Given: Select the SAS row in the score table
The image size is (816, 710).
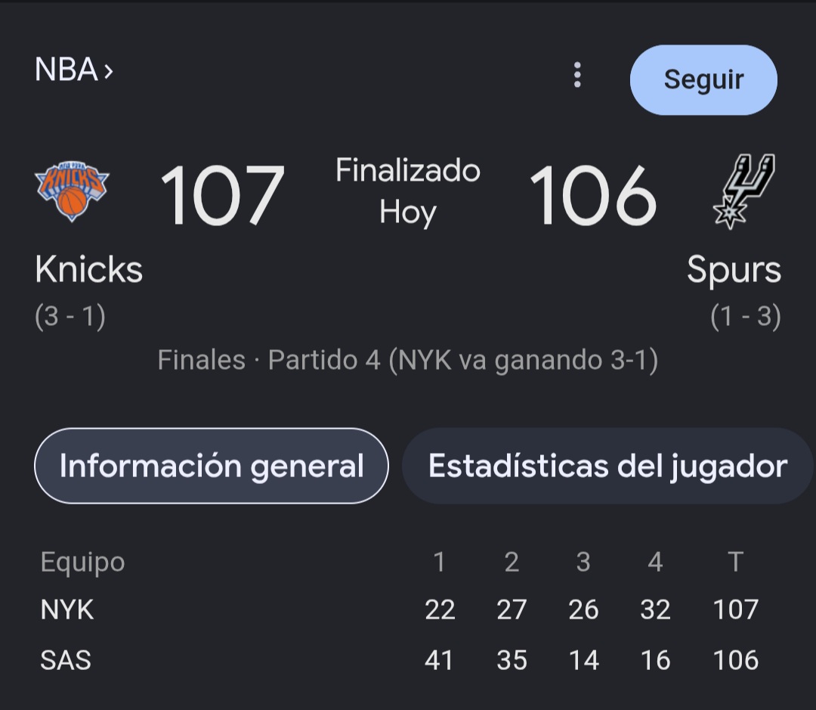Looking at the screenshot, I should (400, 660).
